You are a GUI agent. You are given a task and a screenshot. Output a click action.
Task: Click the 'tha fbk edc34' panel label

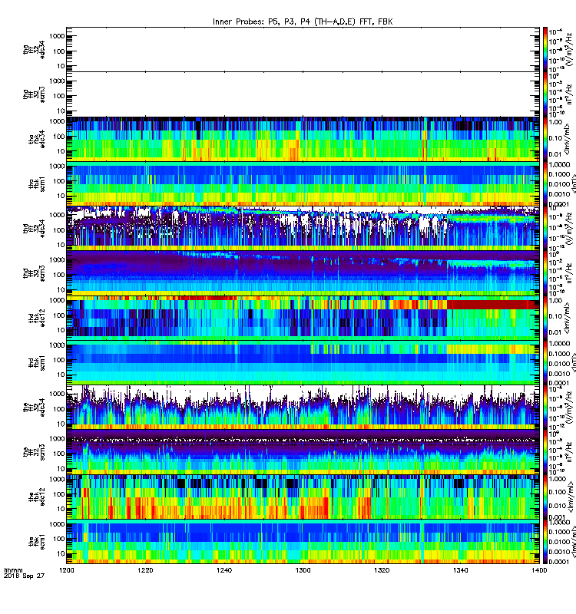tap(36, 139)
